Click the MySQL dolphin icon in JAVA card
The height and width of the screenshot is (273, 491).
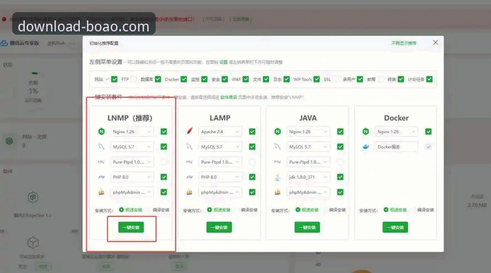(278, 147)
